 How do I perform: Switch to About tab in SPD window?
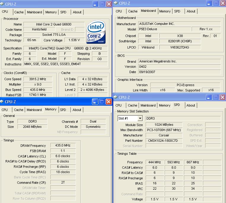click(x=191, y=105)
